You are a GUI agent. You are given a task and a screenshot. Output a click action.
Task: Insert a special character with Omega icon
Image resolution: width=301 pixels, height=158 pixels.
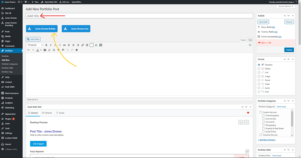click(54, 50)
